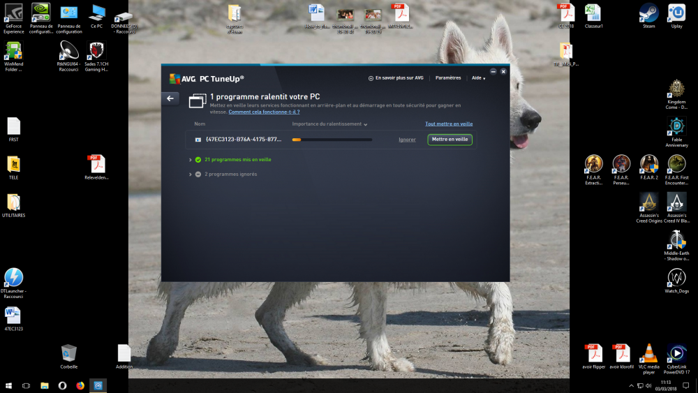The height and width of the screenshot is (393, 698).
Task: Open the Addition file on desktop
Action: 124,357
